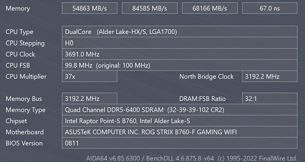305x162 pixels.
Task: Click the AIDA64 version footer text
Action: [x=192, y=157]
